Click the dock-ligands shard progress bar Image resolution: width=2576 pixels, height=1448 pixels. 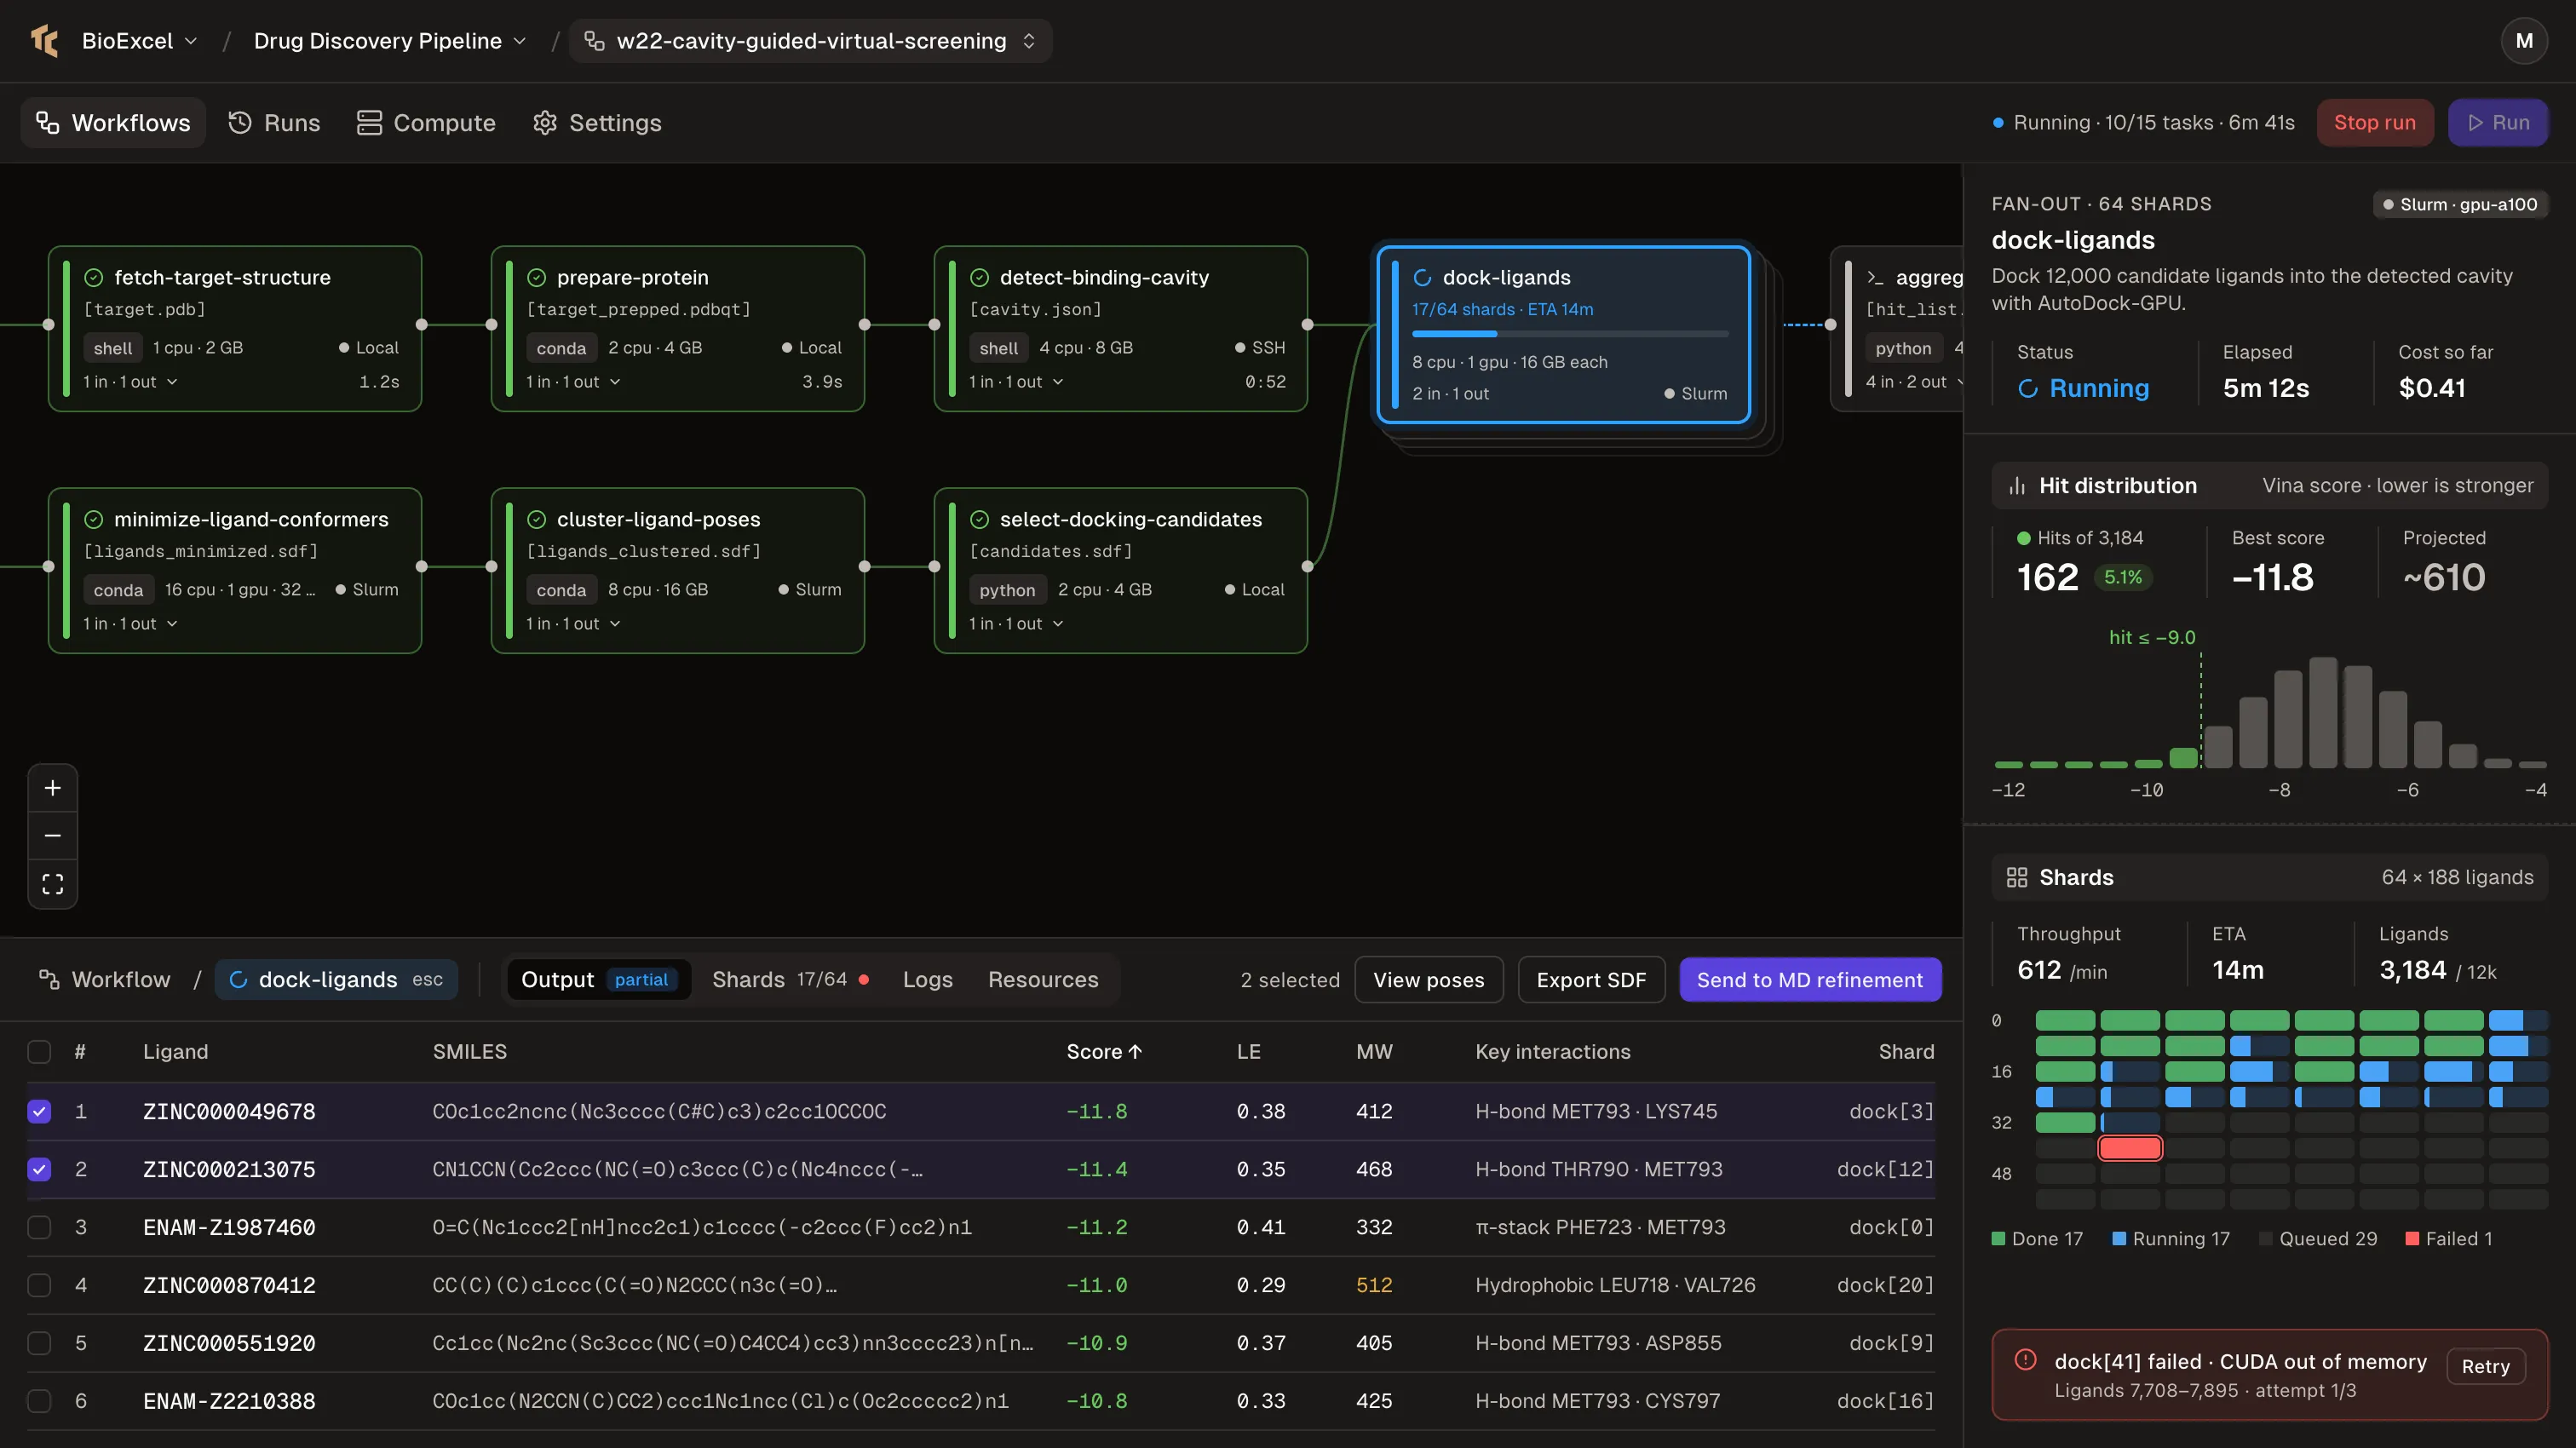1570,334
